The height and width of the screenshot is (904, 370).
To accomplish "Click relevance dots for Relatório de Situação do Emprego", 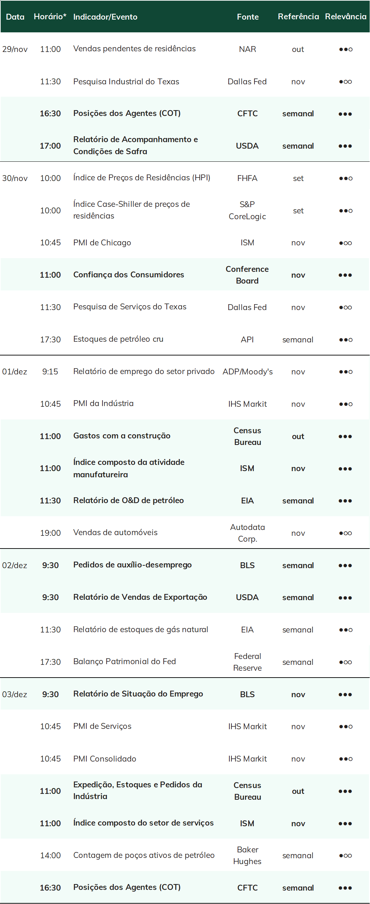I will [x=346, y=694].
